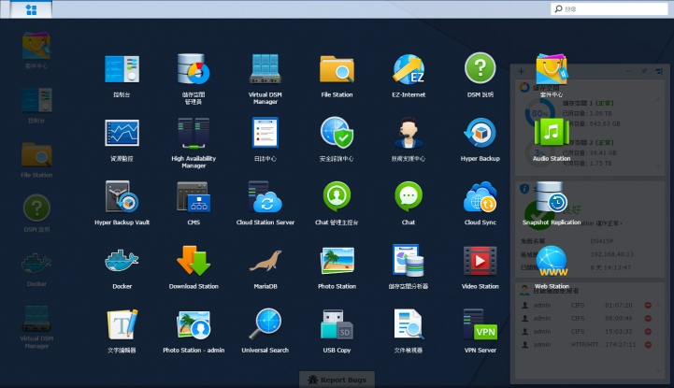Disconnect admin HTTP session 174:27:11
This screenshot has width=674, height=388.
click(x=648, y=345)
